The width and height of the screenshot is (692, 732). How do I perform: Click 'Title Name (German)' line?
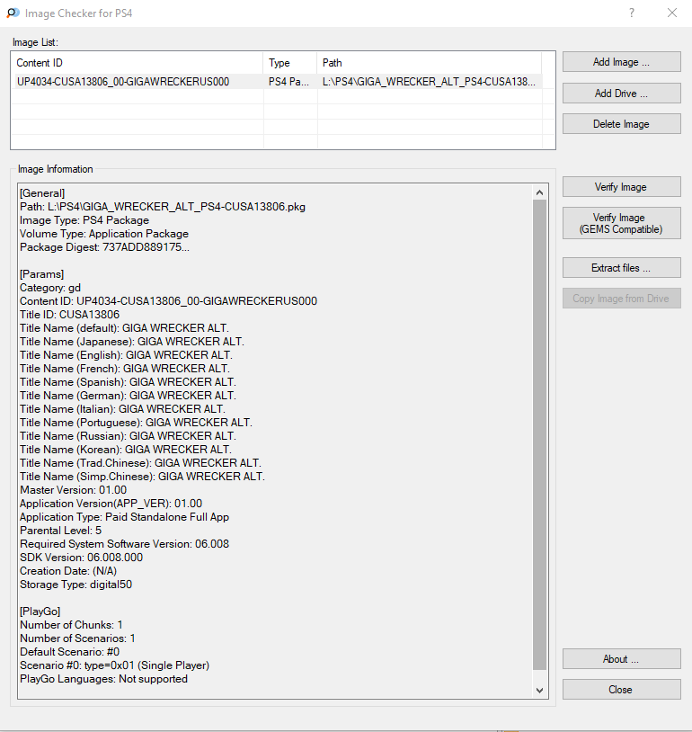tap(128, 396)
